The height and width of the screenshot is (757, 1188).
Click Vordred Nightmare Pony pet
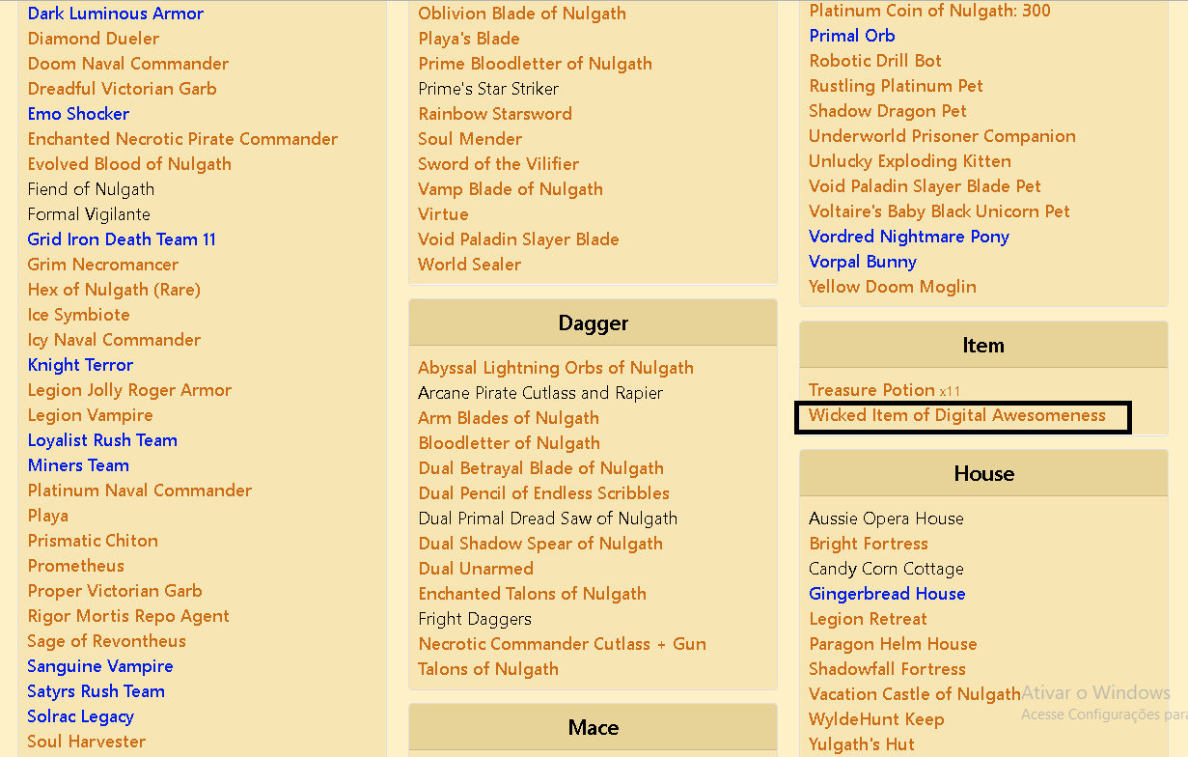point(908,236)
